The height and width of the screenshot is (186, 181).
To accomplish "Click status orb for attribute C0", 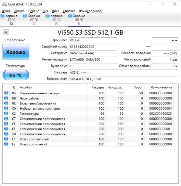I will (x=6, y=108).
